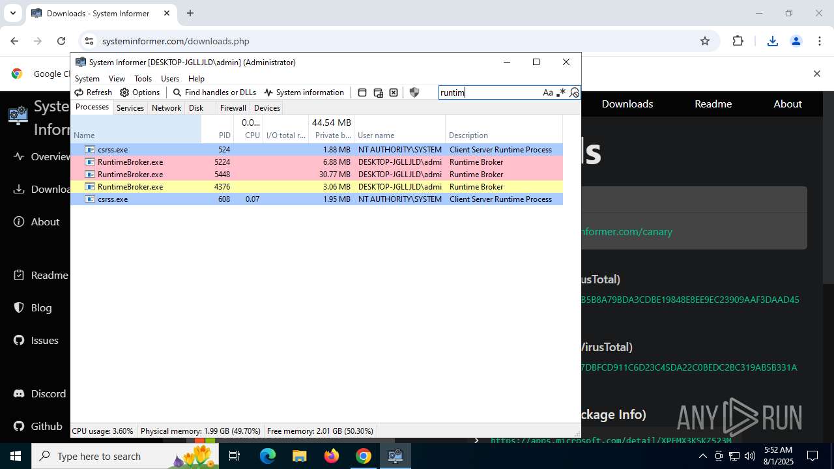Open the Users menu
The height and width of the screenshot is (469, 834).
[170, 79]
